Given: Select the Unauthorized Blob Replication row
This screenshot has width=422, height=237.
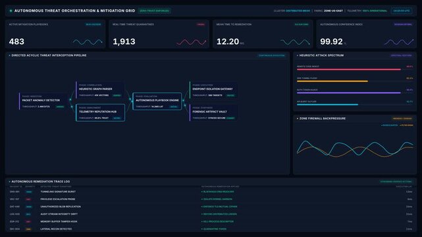Looking at the screenshot, I should coord(211,207).
